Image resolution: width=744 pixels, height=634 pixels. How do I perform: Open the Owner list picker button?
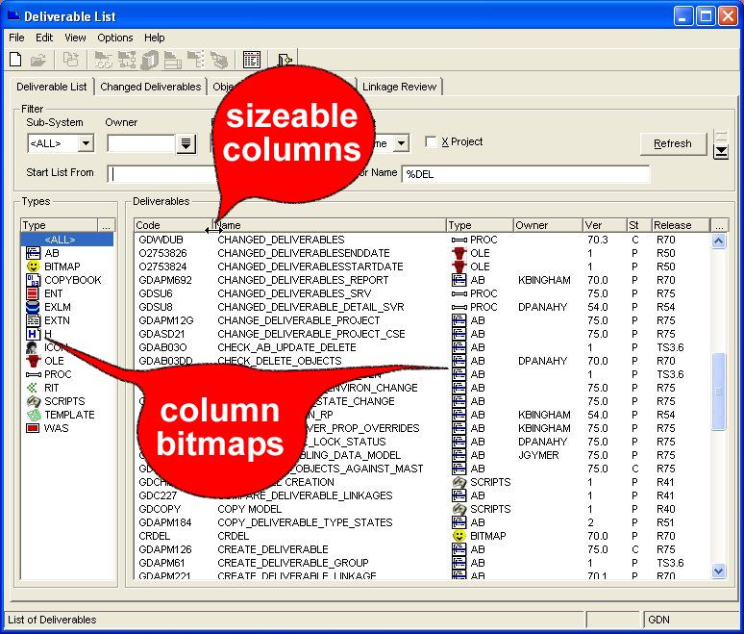[186, 143]
